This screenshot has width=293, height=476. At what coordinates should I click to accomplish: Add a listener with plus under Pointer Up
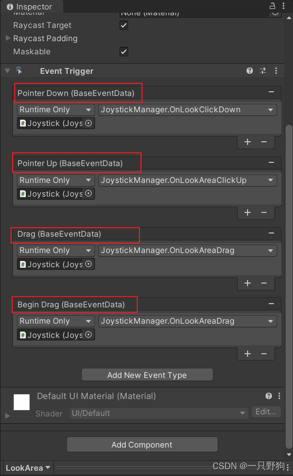click(248, 212)
